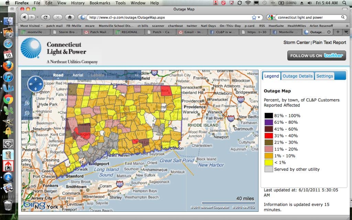Open the Storm Center link
This screenshot has width=352, height=220.
click(x=296, y=43)
